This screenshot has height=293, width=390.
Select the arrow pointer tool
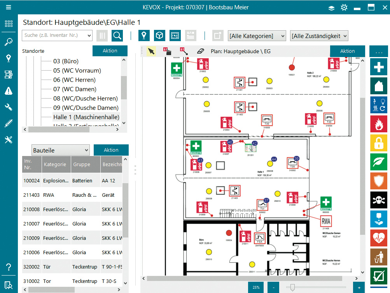coord(151,51)
